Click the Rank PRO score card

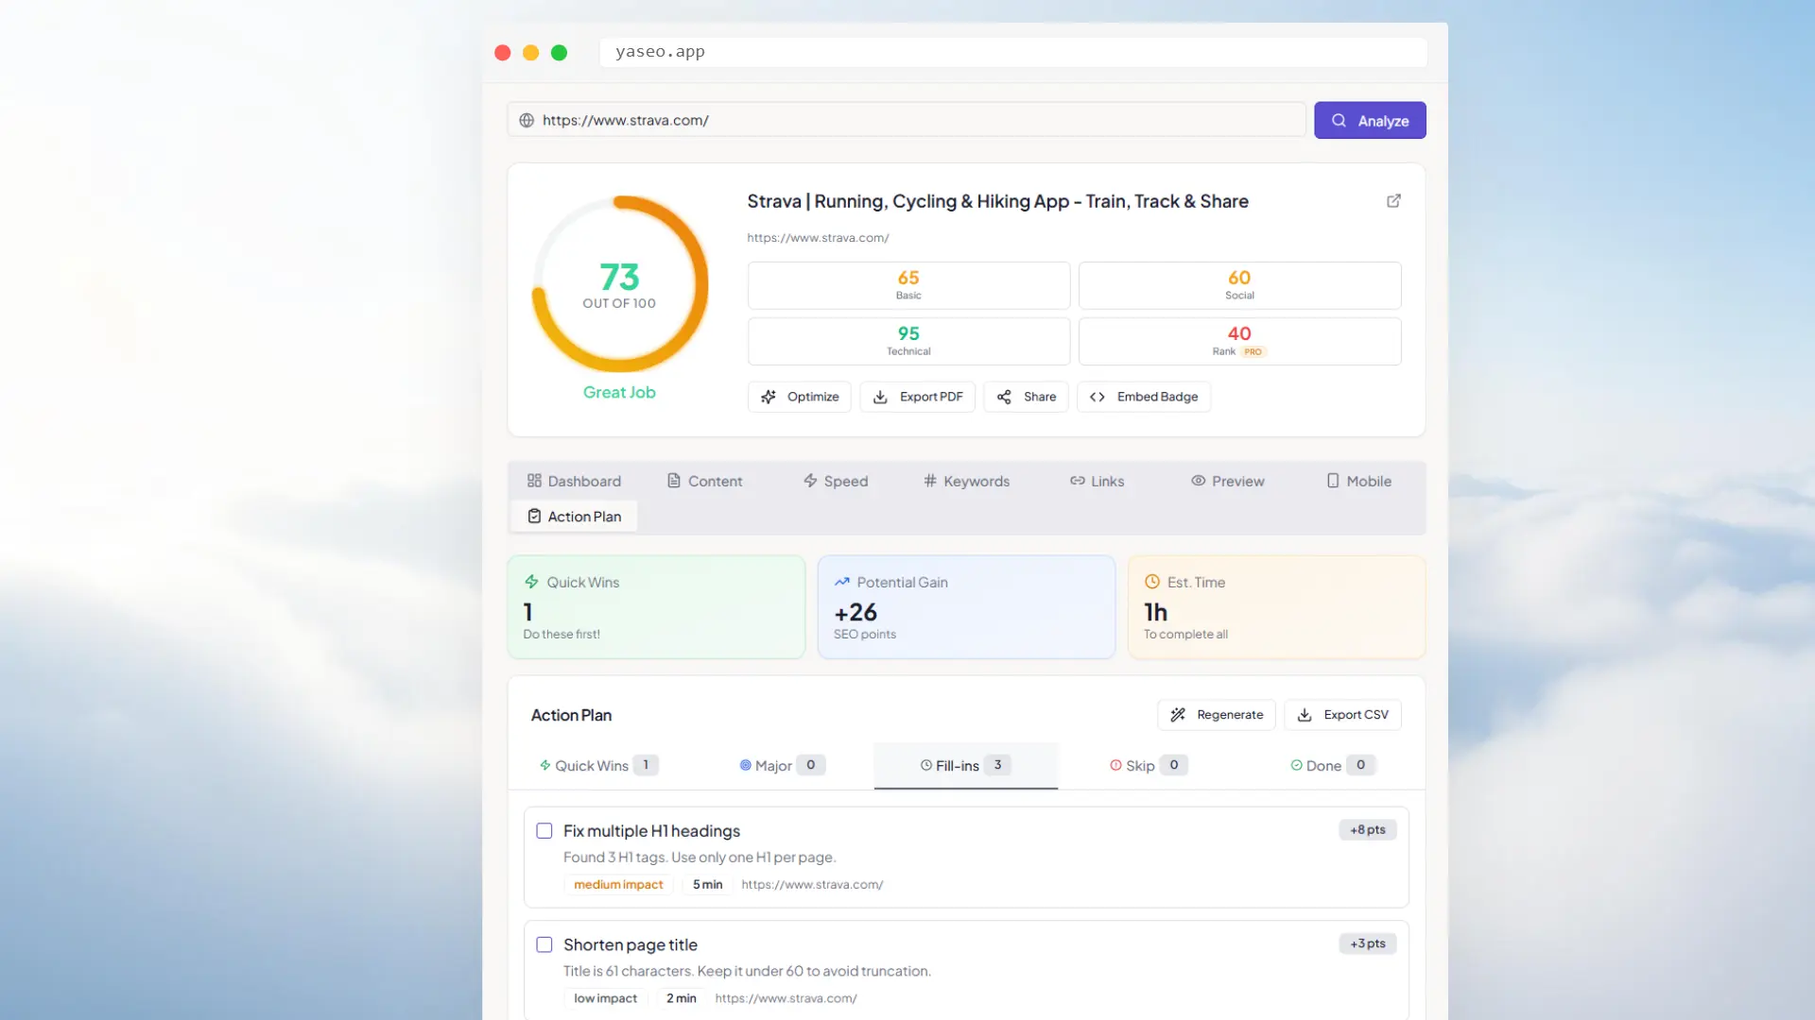tap(1239, 341)
